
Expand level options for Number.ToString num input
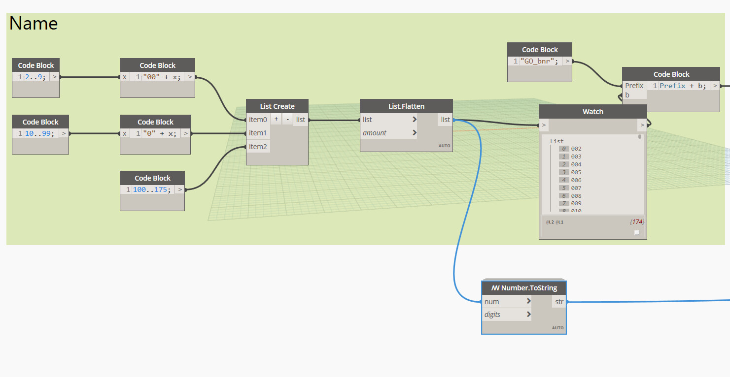click(528, 301)
